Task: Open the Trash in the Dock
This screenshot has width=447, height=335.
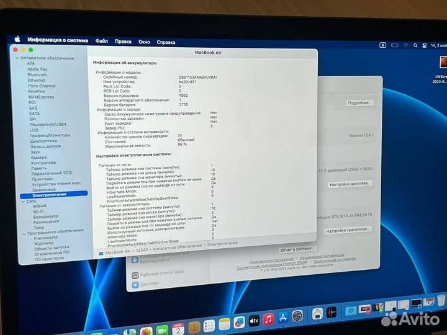Action: tap(441, 300)
